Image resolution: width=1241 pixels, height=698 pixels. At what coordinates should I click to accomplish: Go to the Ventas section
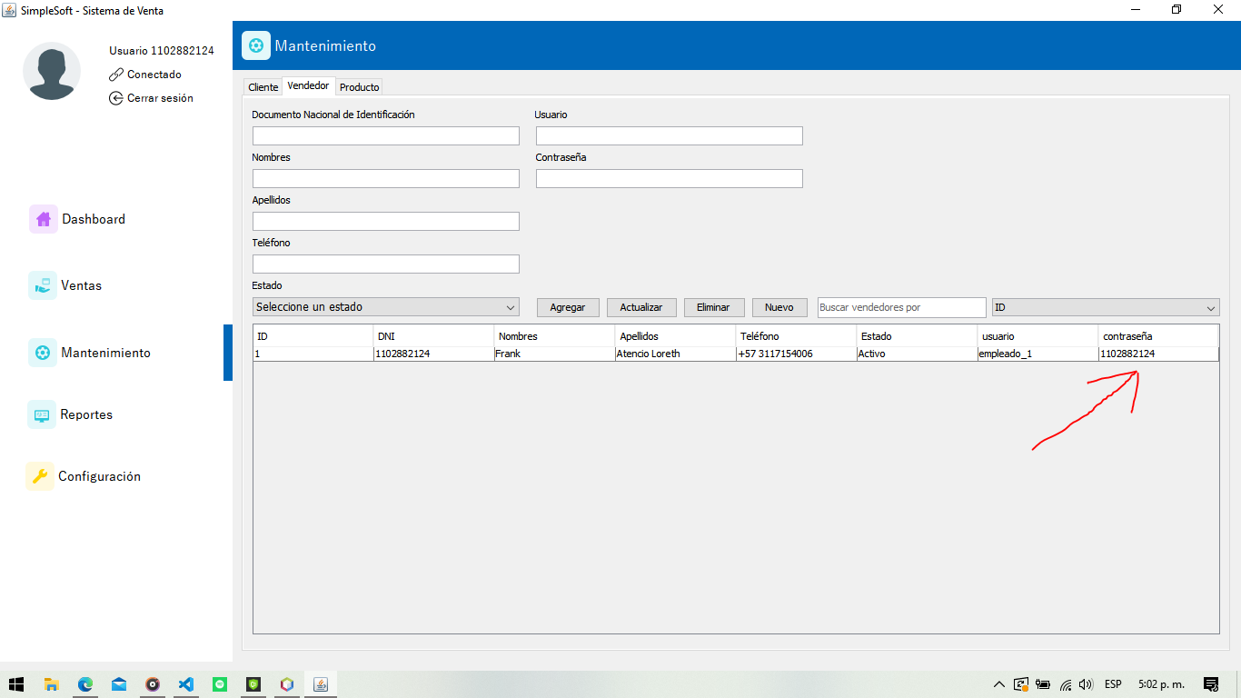coord(81,285)
